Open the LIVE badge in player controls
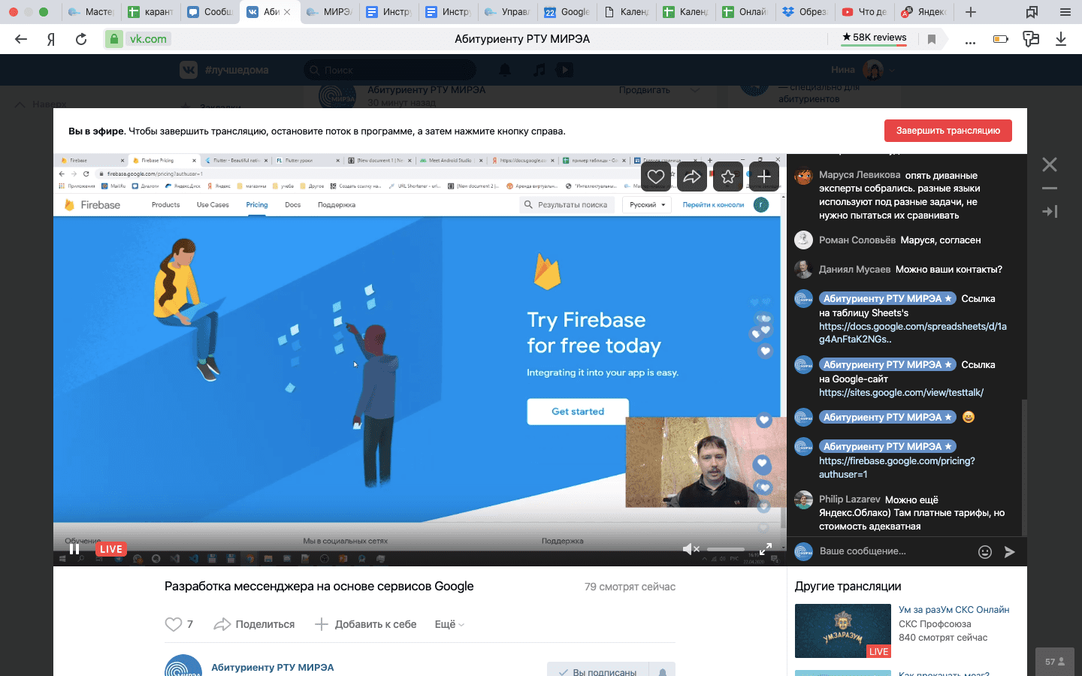Viewport: 1082px width, 676px height. click(111, 549)
